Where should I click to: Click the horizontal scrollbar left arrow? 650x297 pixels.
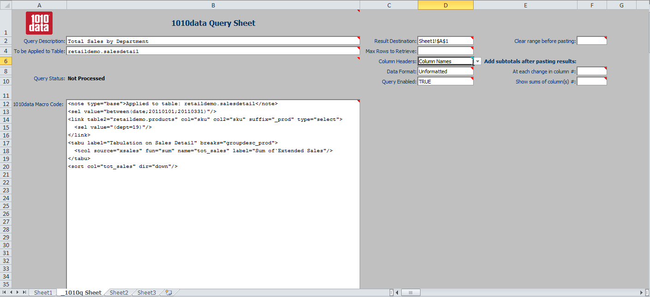click(x=397, y=292)
